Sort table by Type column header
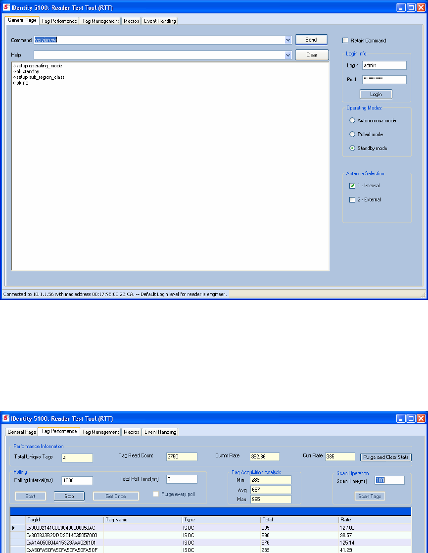This screenshot has height=553, width=428. tap(221, 520)
